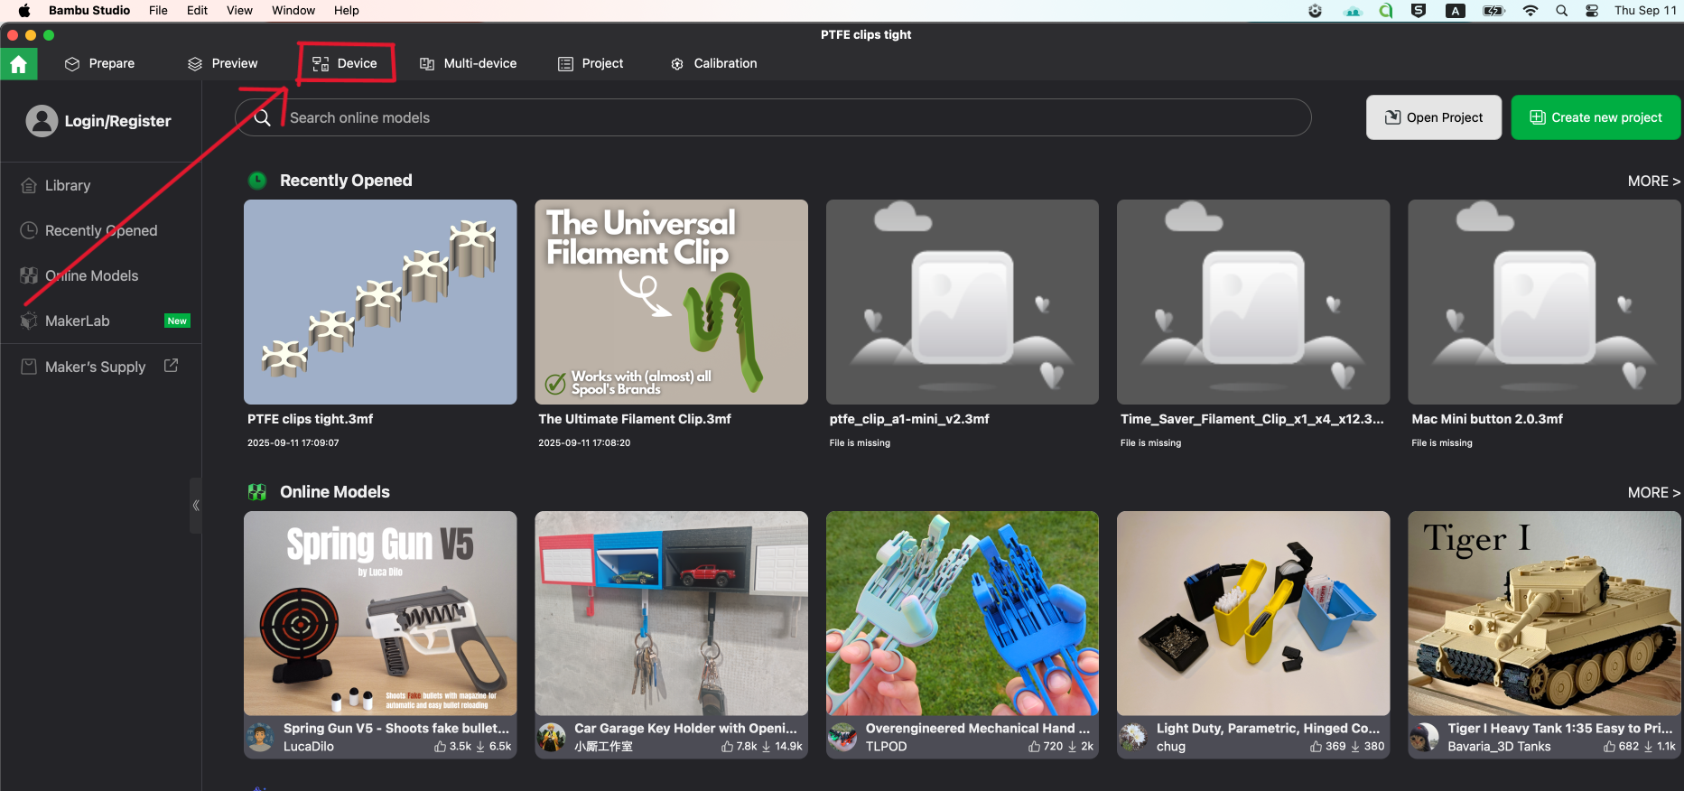Click the like icon on Spring Gun V5
Image resolution: width=1684 pixels, height=791 pixels.
coord(440,747)
